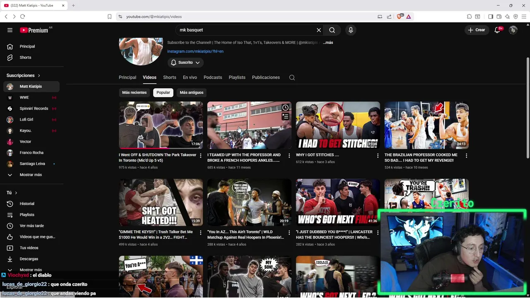The height and width of the screenshot is (298, 530).
Task: Open Spinnin' Records subscription in sidebar
Action: (x=31, y=108)
